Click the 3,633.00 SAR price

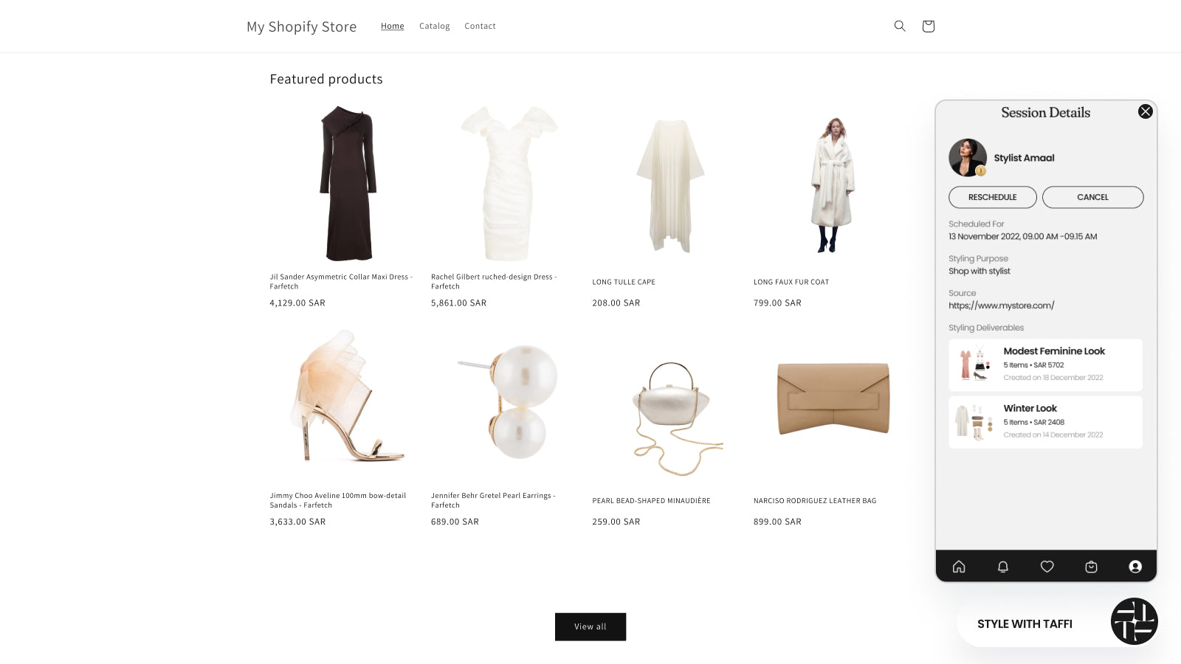click(297, 522)
